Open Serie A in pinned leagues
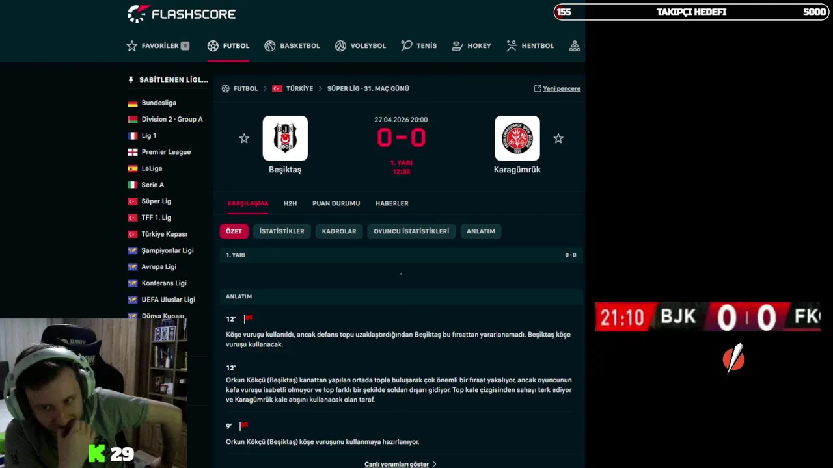The width and height of the screenshot is (833, 468). (x=152, y=185)
